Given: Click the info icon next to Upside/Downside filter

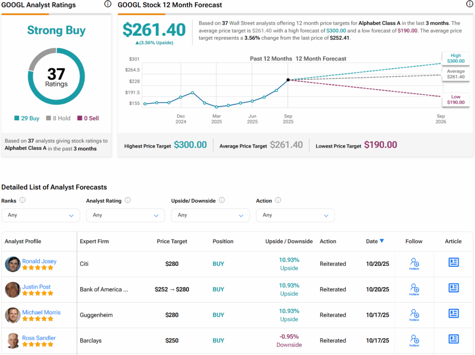Looking at the screenshot, I should tap(222, 200).
